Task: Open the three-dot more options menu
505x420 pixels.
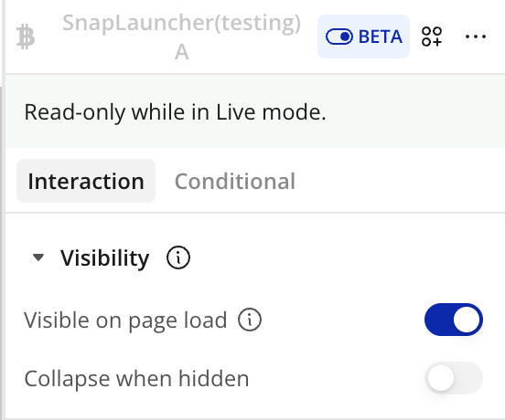Action: click(x=476, y=37)
